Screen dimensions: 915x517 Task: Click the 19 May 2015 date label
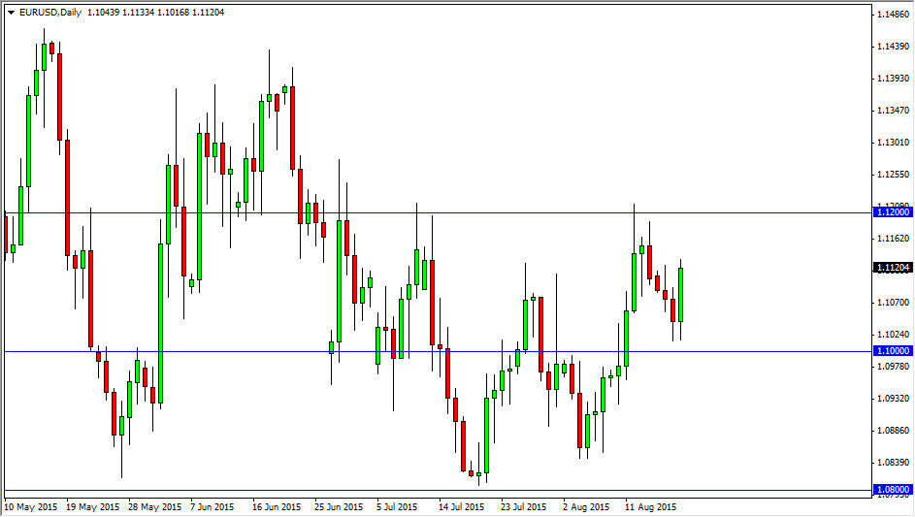(x=93, y=507)
